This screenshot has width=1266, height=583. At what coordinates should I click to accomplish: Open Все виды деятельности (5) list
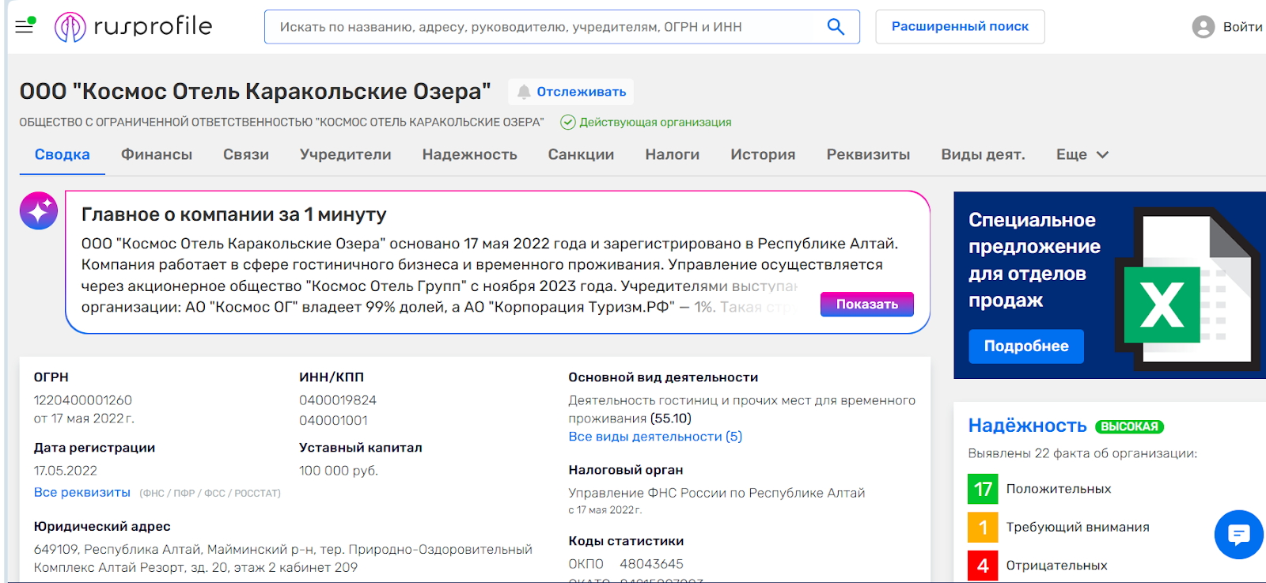coord(655,437)
